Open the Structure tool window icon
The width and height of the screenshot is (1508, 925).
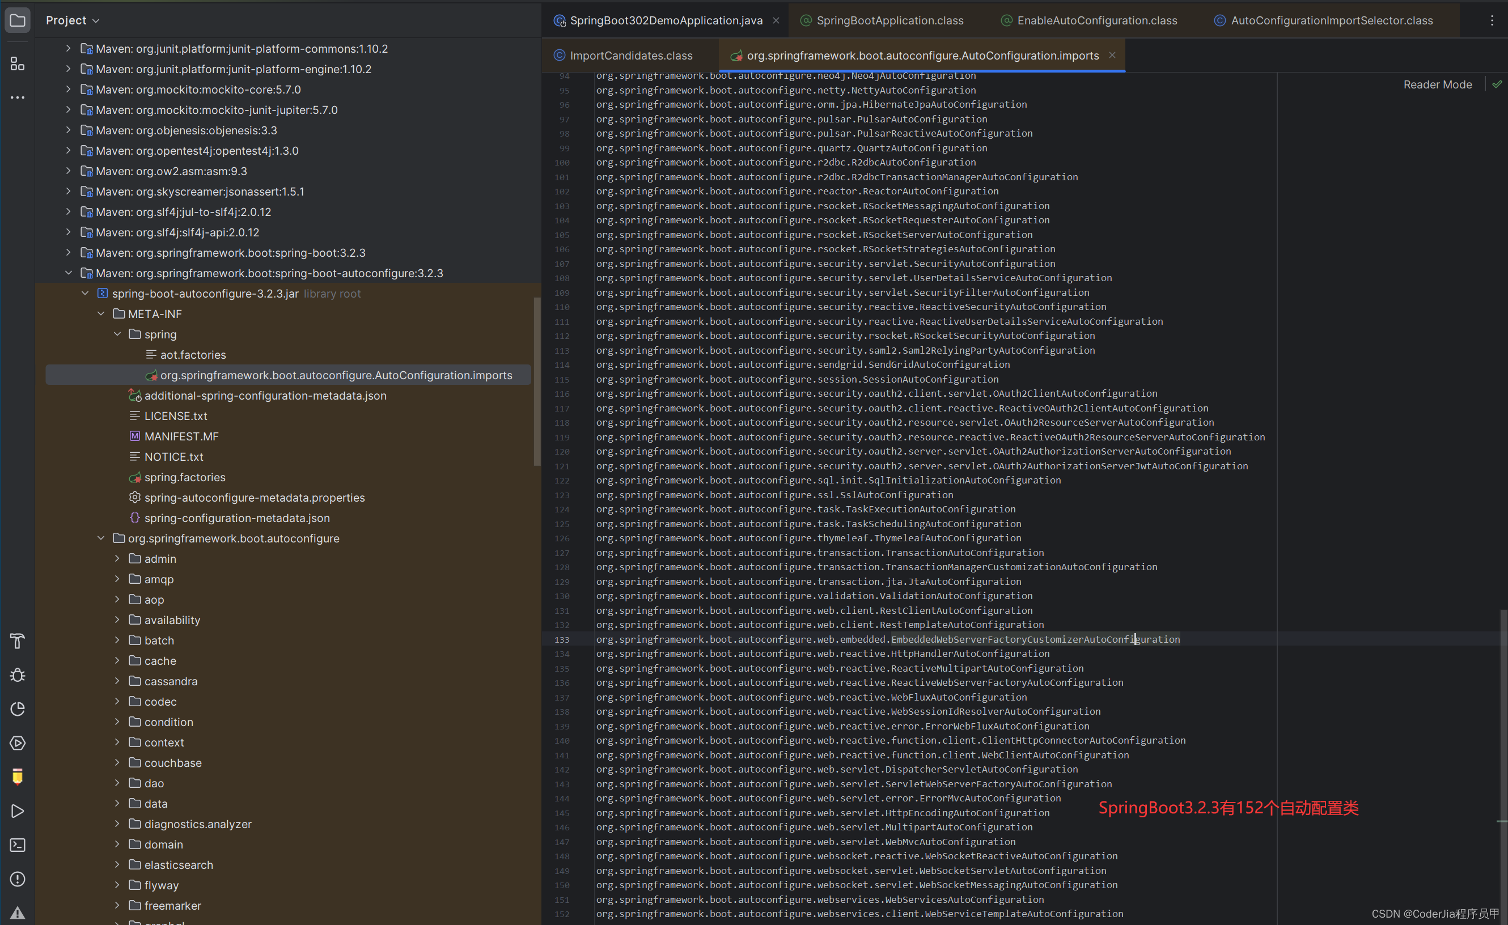[x=17, y=63]
